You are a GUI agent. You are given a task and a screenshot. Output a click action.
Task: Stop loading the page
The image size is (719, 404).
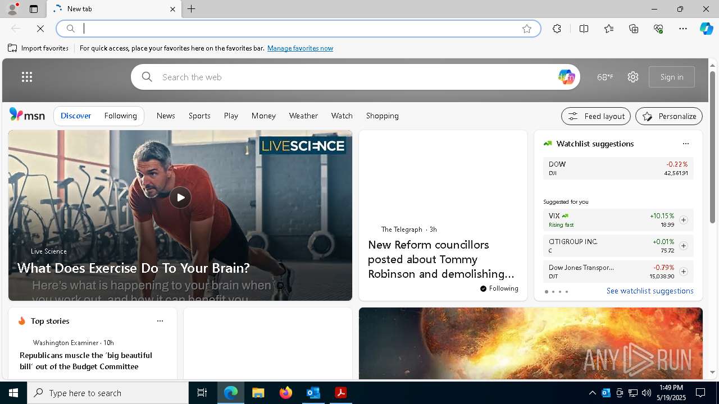tap(40, 29)
